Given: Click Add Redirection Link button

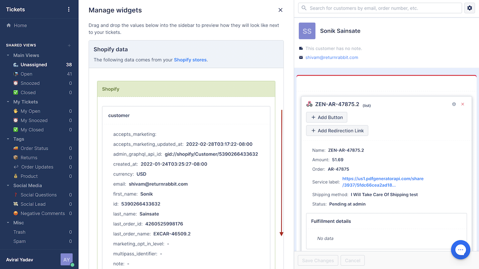Looking at the screenshot, I should point(337,131).
